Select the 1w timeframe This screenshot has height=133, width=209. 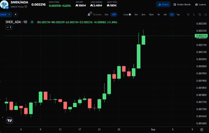click(x=178, y=14)
